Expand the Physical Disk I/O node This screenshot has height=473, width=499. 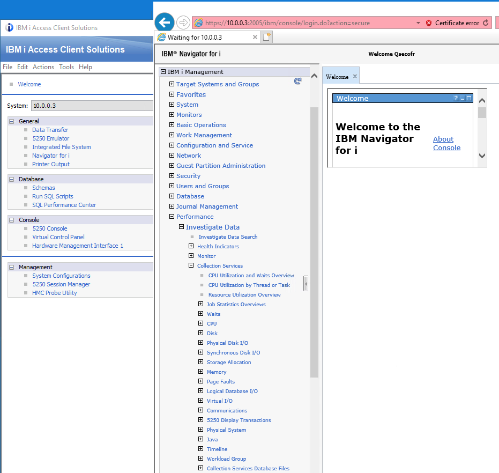[x=201, y=342]
